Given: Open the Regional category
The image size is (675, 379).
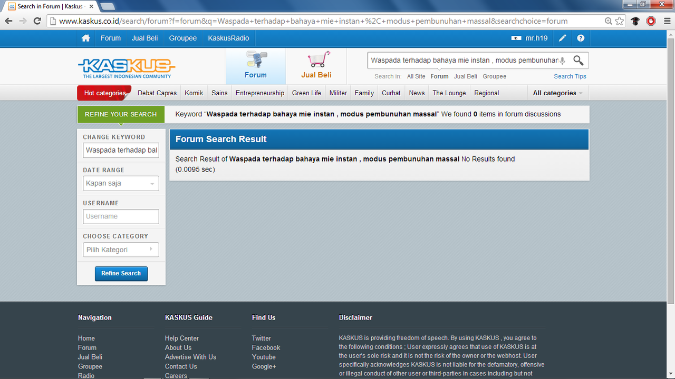Looking at the screenshot, I should (x=486, y=93).
